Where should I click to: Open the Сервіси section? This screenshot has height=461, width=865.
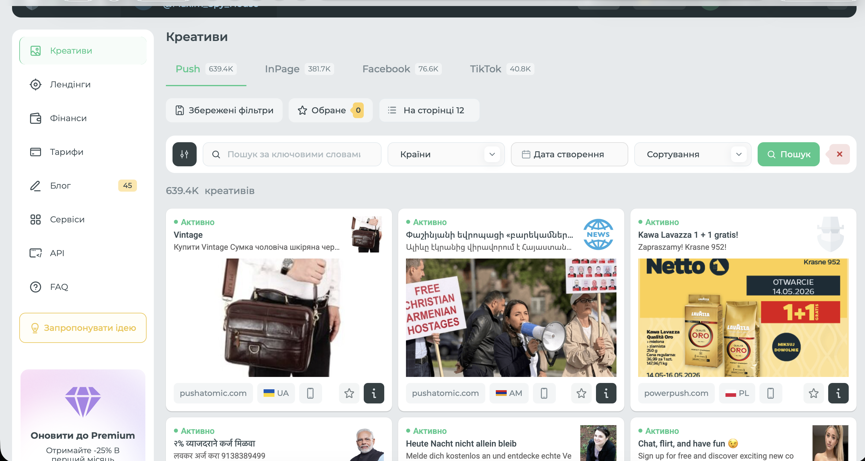pyautogui.click(x=83, y=219)
